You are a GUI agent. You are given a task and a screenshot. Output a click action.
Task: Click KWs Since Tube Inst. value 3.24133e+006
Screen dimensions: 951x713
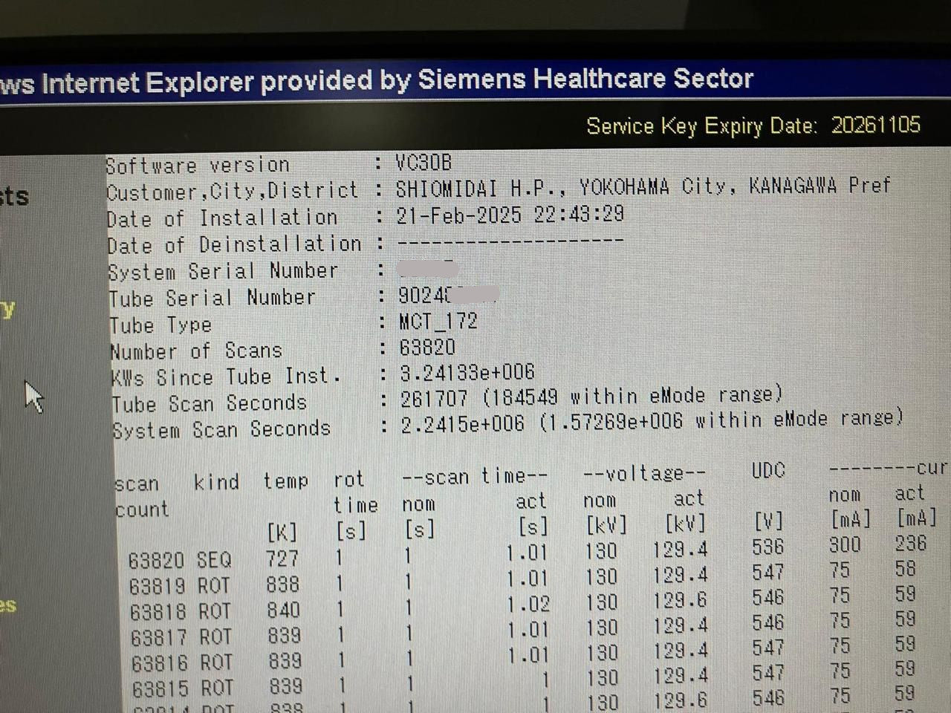coord(467,371)
